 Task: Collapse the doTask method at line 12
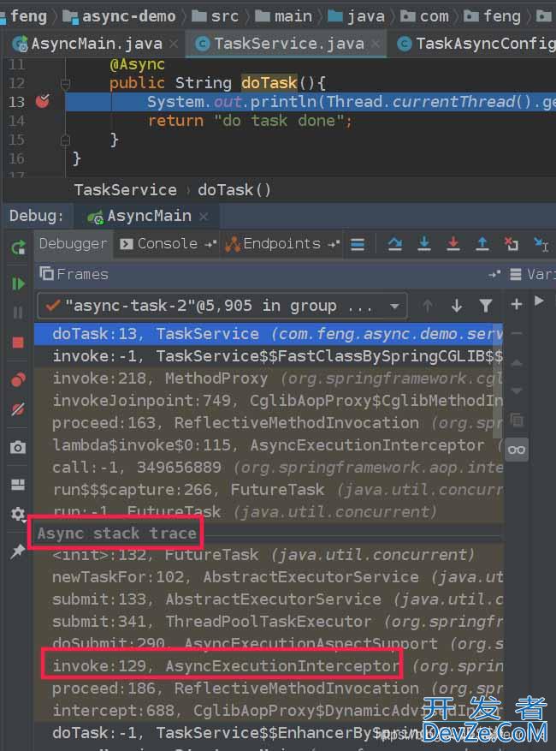click(x=66, y=84)
